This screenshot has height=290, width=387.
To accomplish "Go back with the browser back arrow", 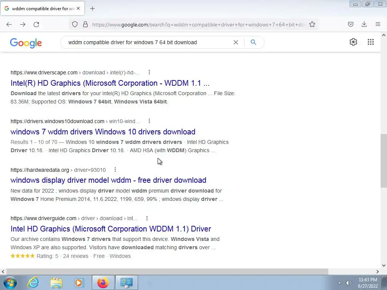I will pyautogui.click(x=9, y=25).
